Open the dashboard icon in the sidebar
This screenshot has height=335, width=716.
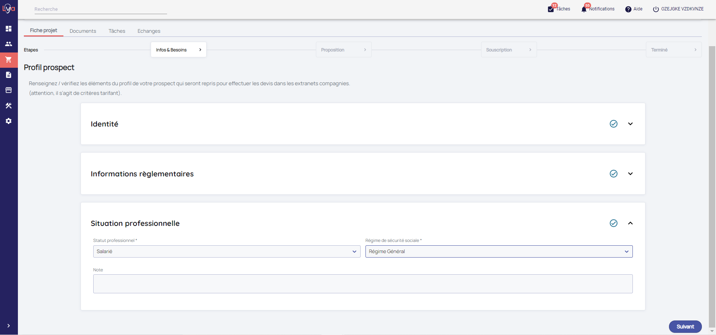[x=9, y=29]
